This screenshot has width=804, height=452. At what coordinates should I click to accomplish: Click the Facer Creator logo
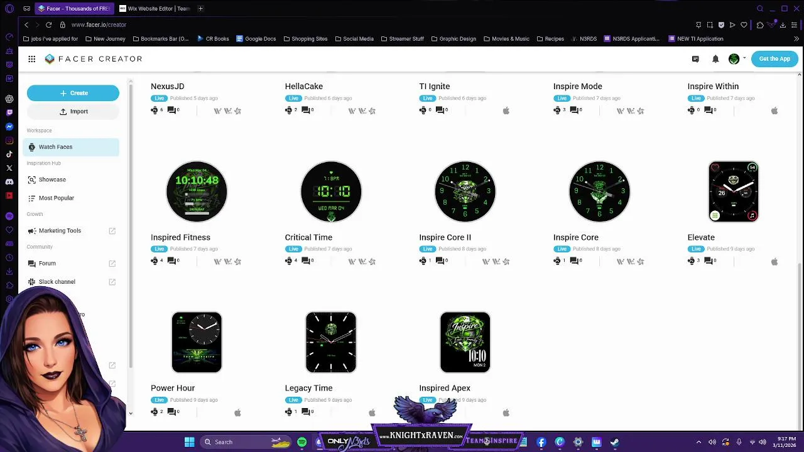point(94,59)
